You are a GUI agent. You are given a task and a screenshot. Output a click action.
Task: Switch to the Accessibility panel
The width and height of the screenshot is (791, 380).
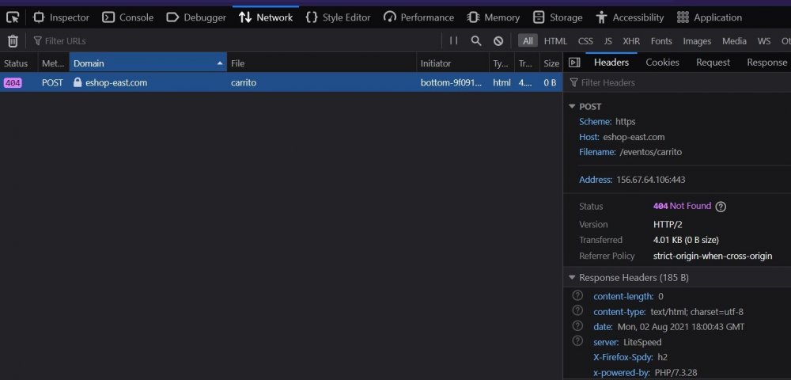point(630,17)
